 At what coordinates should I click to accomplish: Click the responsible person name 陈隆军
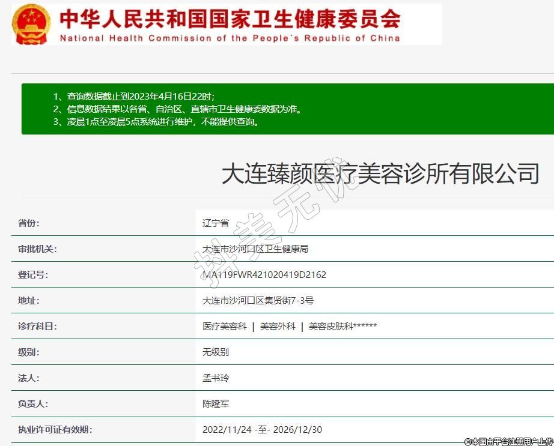click(216, 404)
